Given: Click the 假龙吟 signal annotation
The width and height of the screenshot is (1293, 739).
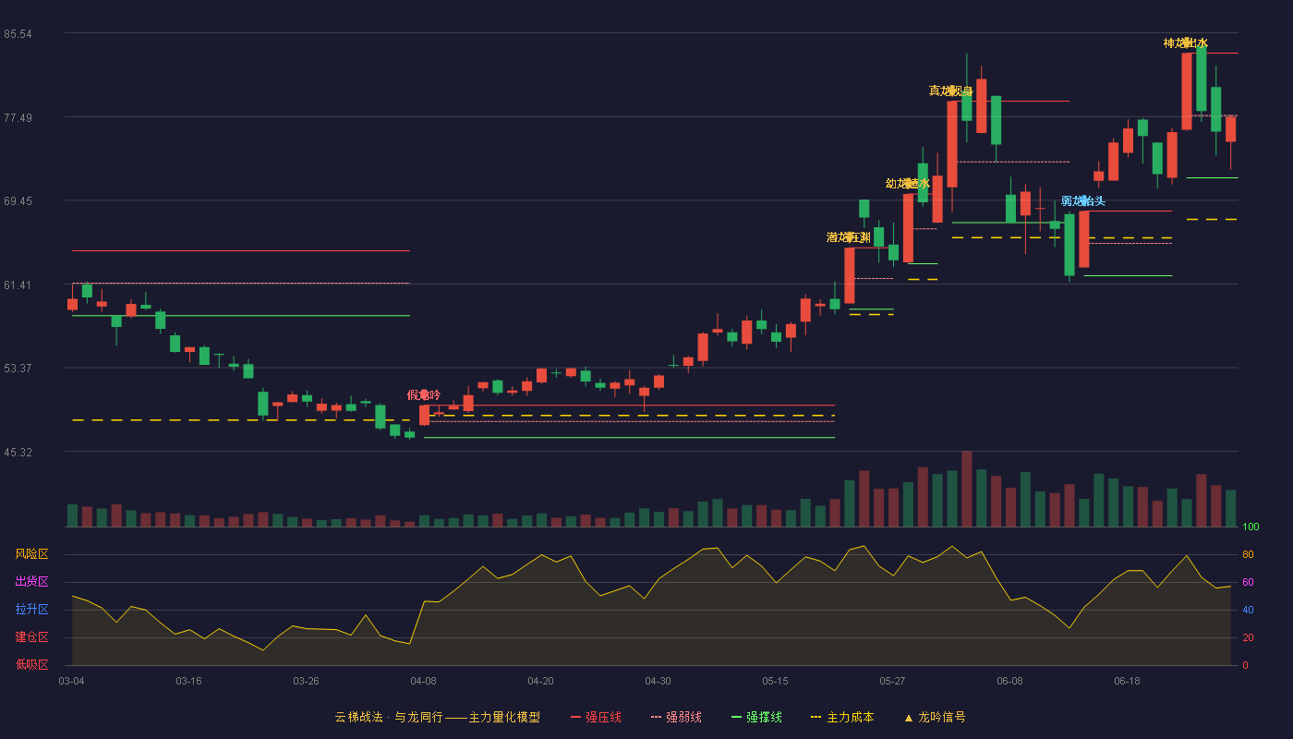Looking at the screenshot, I should click(424, 395).
